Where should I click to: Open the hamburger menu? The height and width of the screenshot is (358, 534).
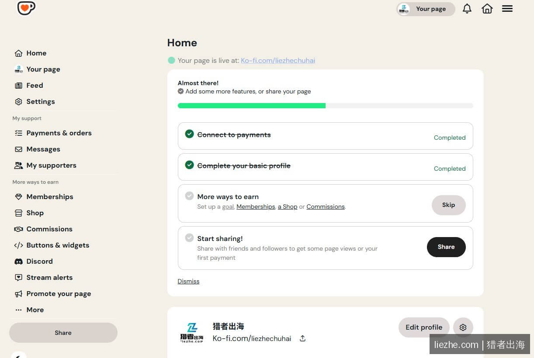(x=507, y=9)
